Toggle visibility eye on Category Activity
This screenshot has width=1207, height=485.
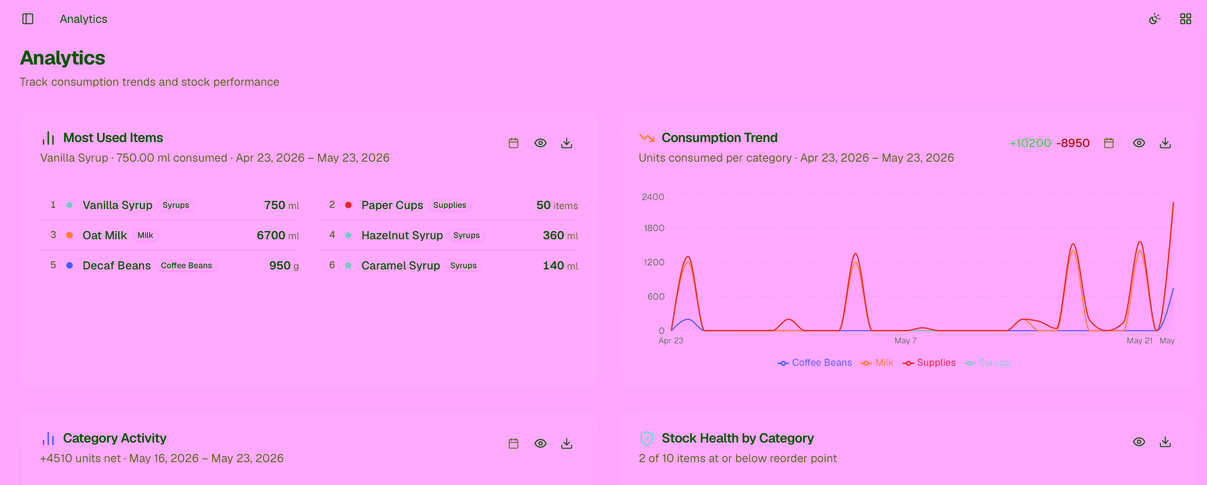[540, 443]
